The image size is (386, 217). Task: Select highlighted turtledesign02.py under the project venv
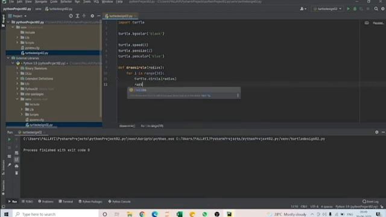click(x=36, y=53)
